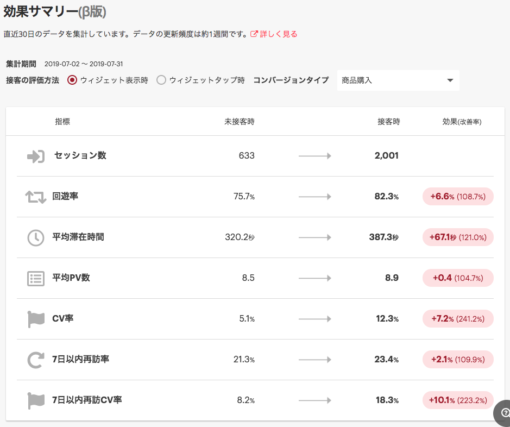Screen dimensions: 510x427
Task: Click the 21.3% 再訪率 value
Action: [244, 359]
